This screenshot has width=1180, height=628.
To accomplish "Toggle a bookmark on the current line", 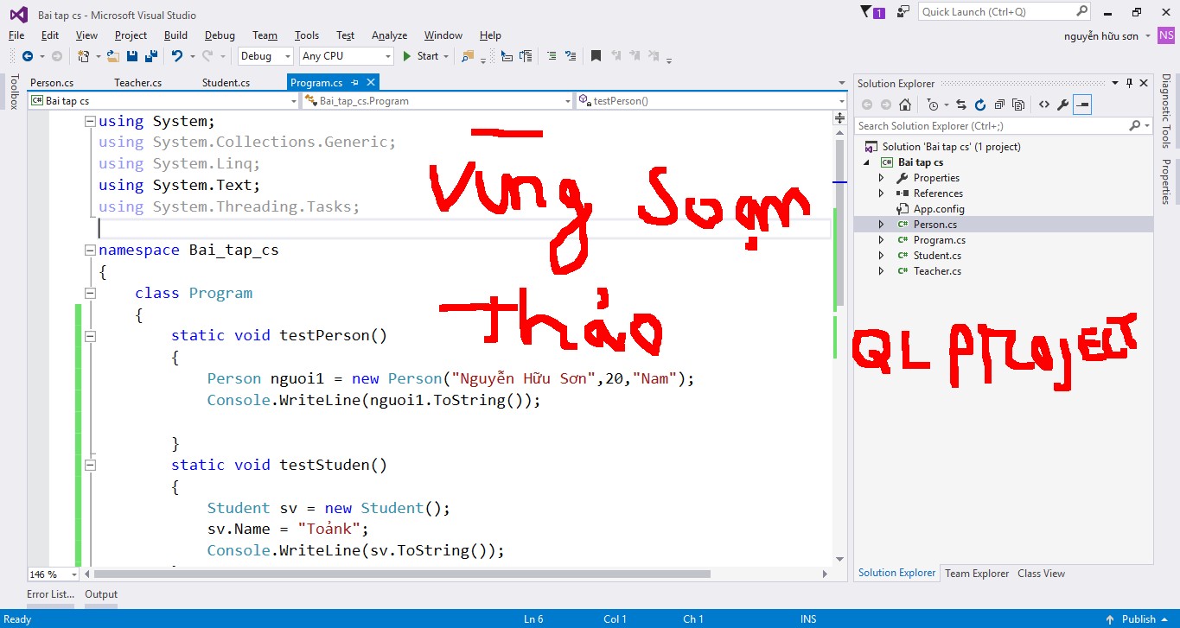I will click(x=596, y=56).
